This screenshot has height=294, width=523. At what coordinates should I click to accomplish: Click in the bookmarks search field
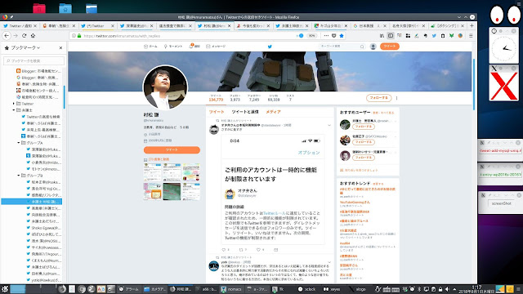pyautogui.click(x=34, y=60)
